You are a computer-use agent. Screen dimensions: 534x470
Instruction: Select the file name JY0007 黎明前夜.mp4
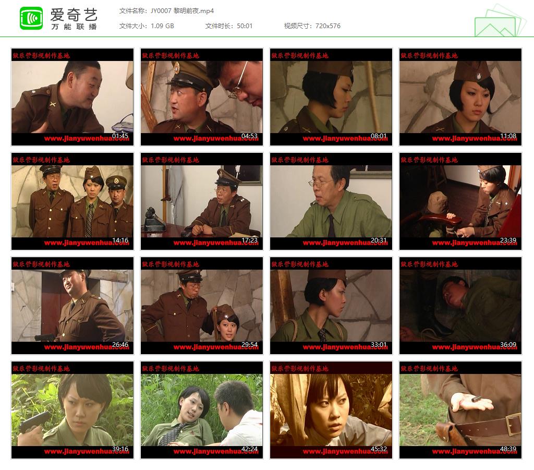click(166, 11)
